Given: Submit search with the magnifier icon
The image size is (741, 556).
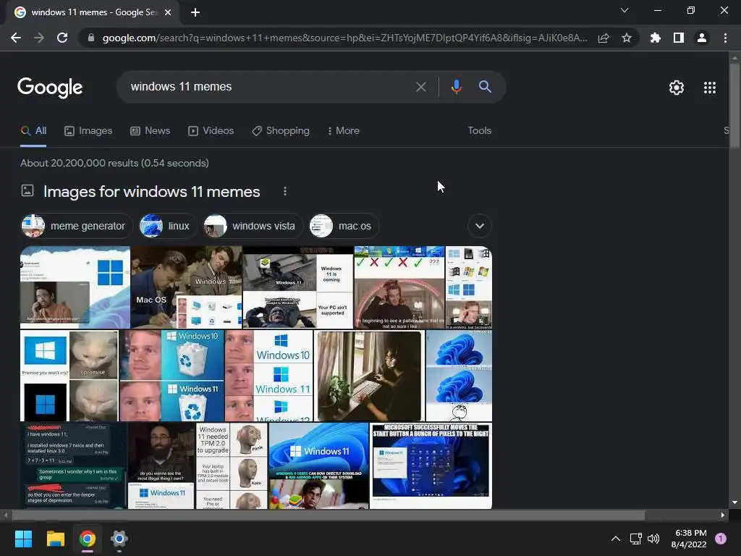Looking at the screenshot, I should coord(485,87).
